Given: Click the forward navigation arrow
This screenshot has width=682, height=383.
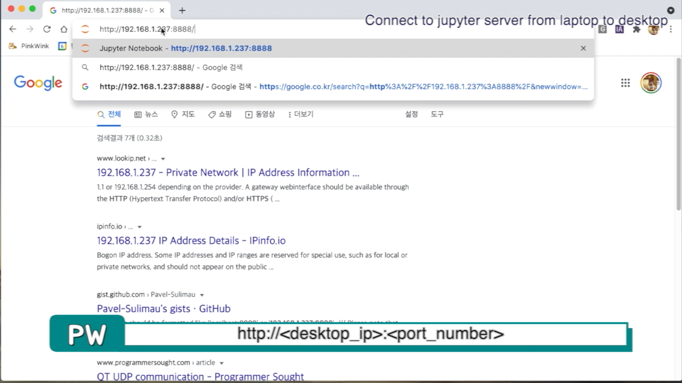Looking at the screenshot, I should (x=30, y=29).
